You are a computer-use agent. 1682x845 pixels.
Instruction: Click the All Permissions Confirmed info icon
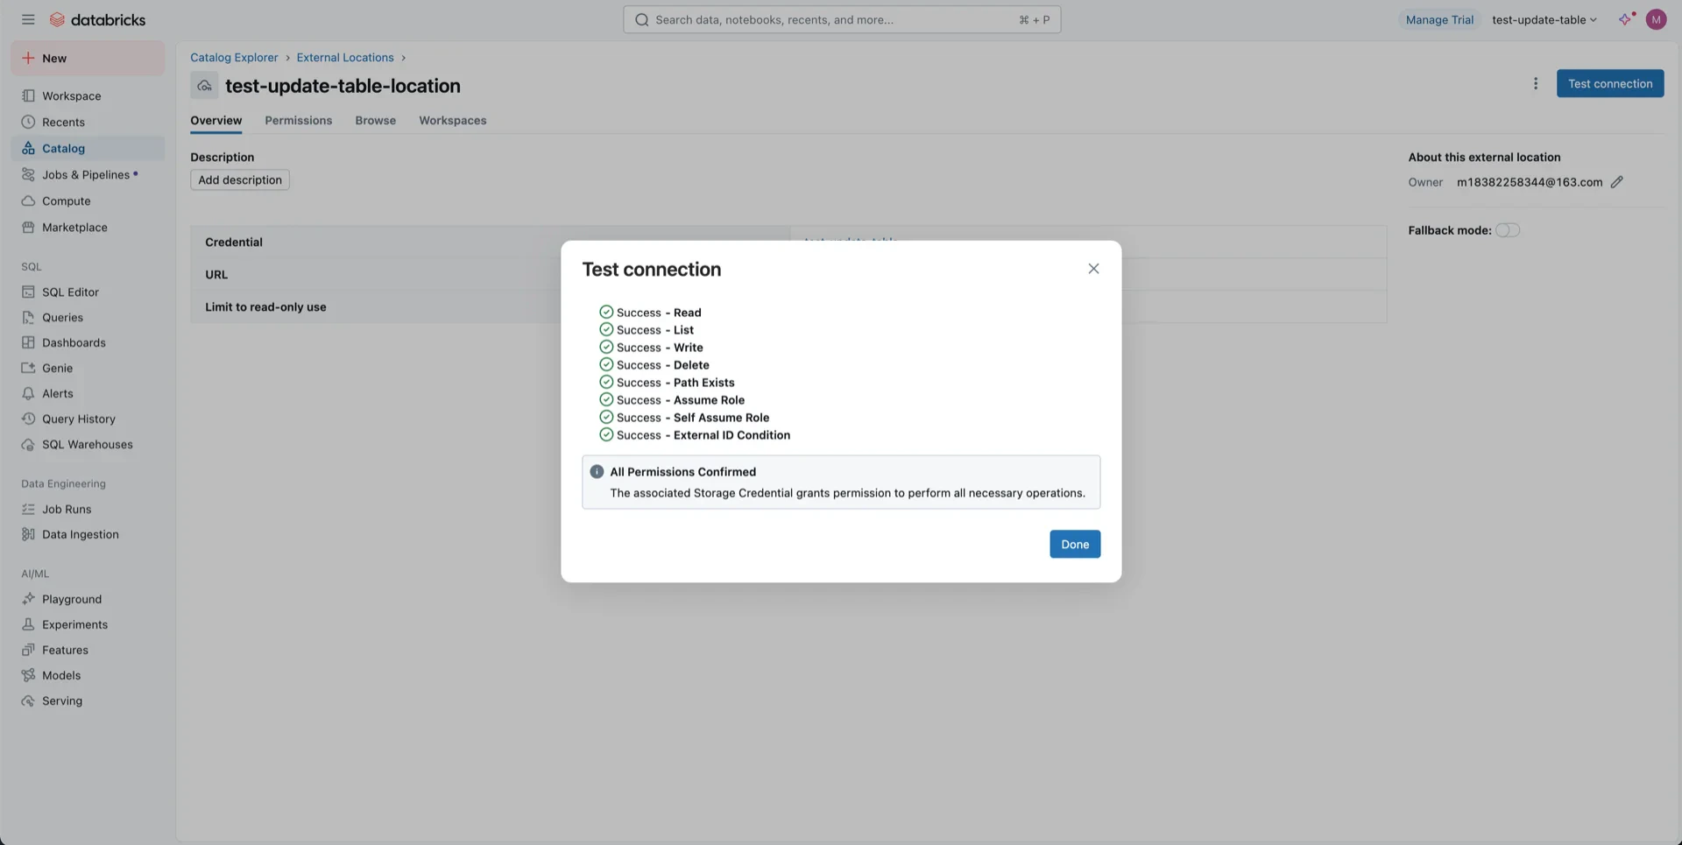pyautogui.click(x=597, y=472)
